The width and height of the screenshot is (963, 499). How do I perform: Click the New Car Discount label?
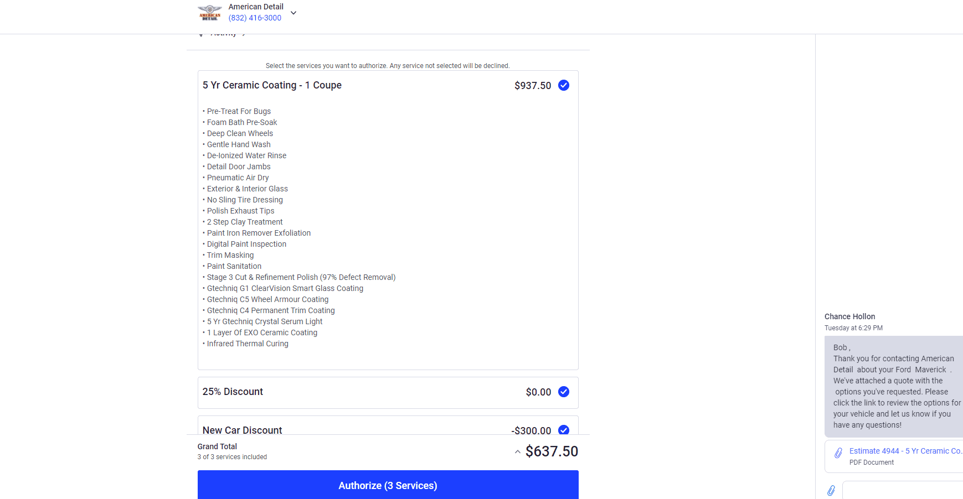point(242,430)
